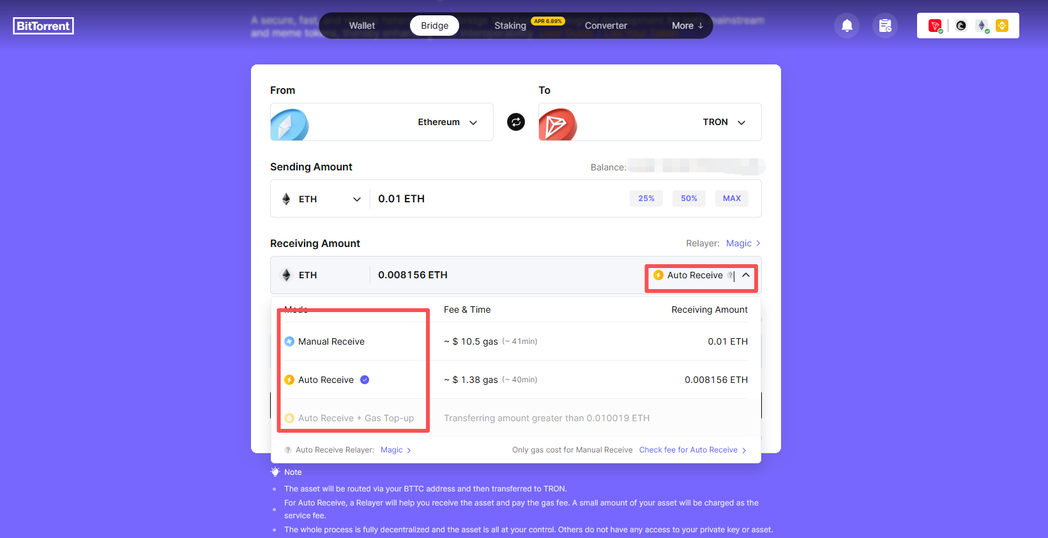
Task: Open the notifications bell
Action: coord(847,26)
